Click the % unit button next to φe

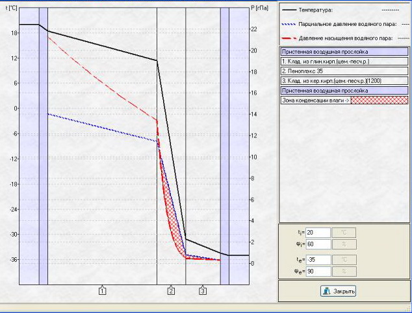344,272
